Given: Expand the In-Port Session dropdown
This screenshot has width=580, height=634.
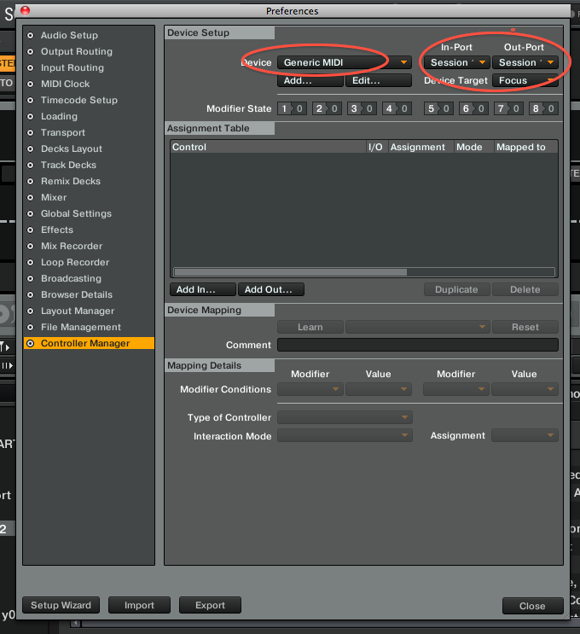Looking at the screenshot, I should click(x=456, y=63).
